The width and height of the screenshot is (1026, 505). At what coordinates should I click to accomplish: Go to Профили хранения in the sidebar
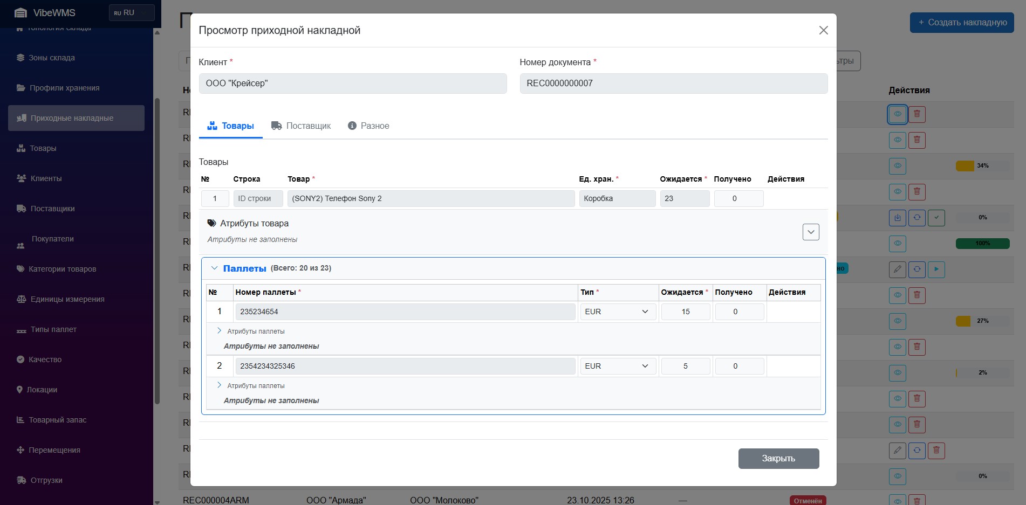click(64, 88)
